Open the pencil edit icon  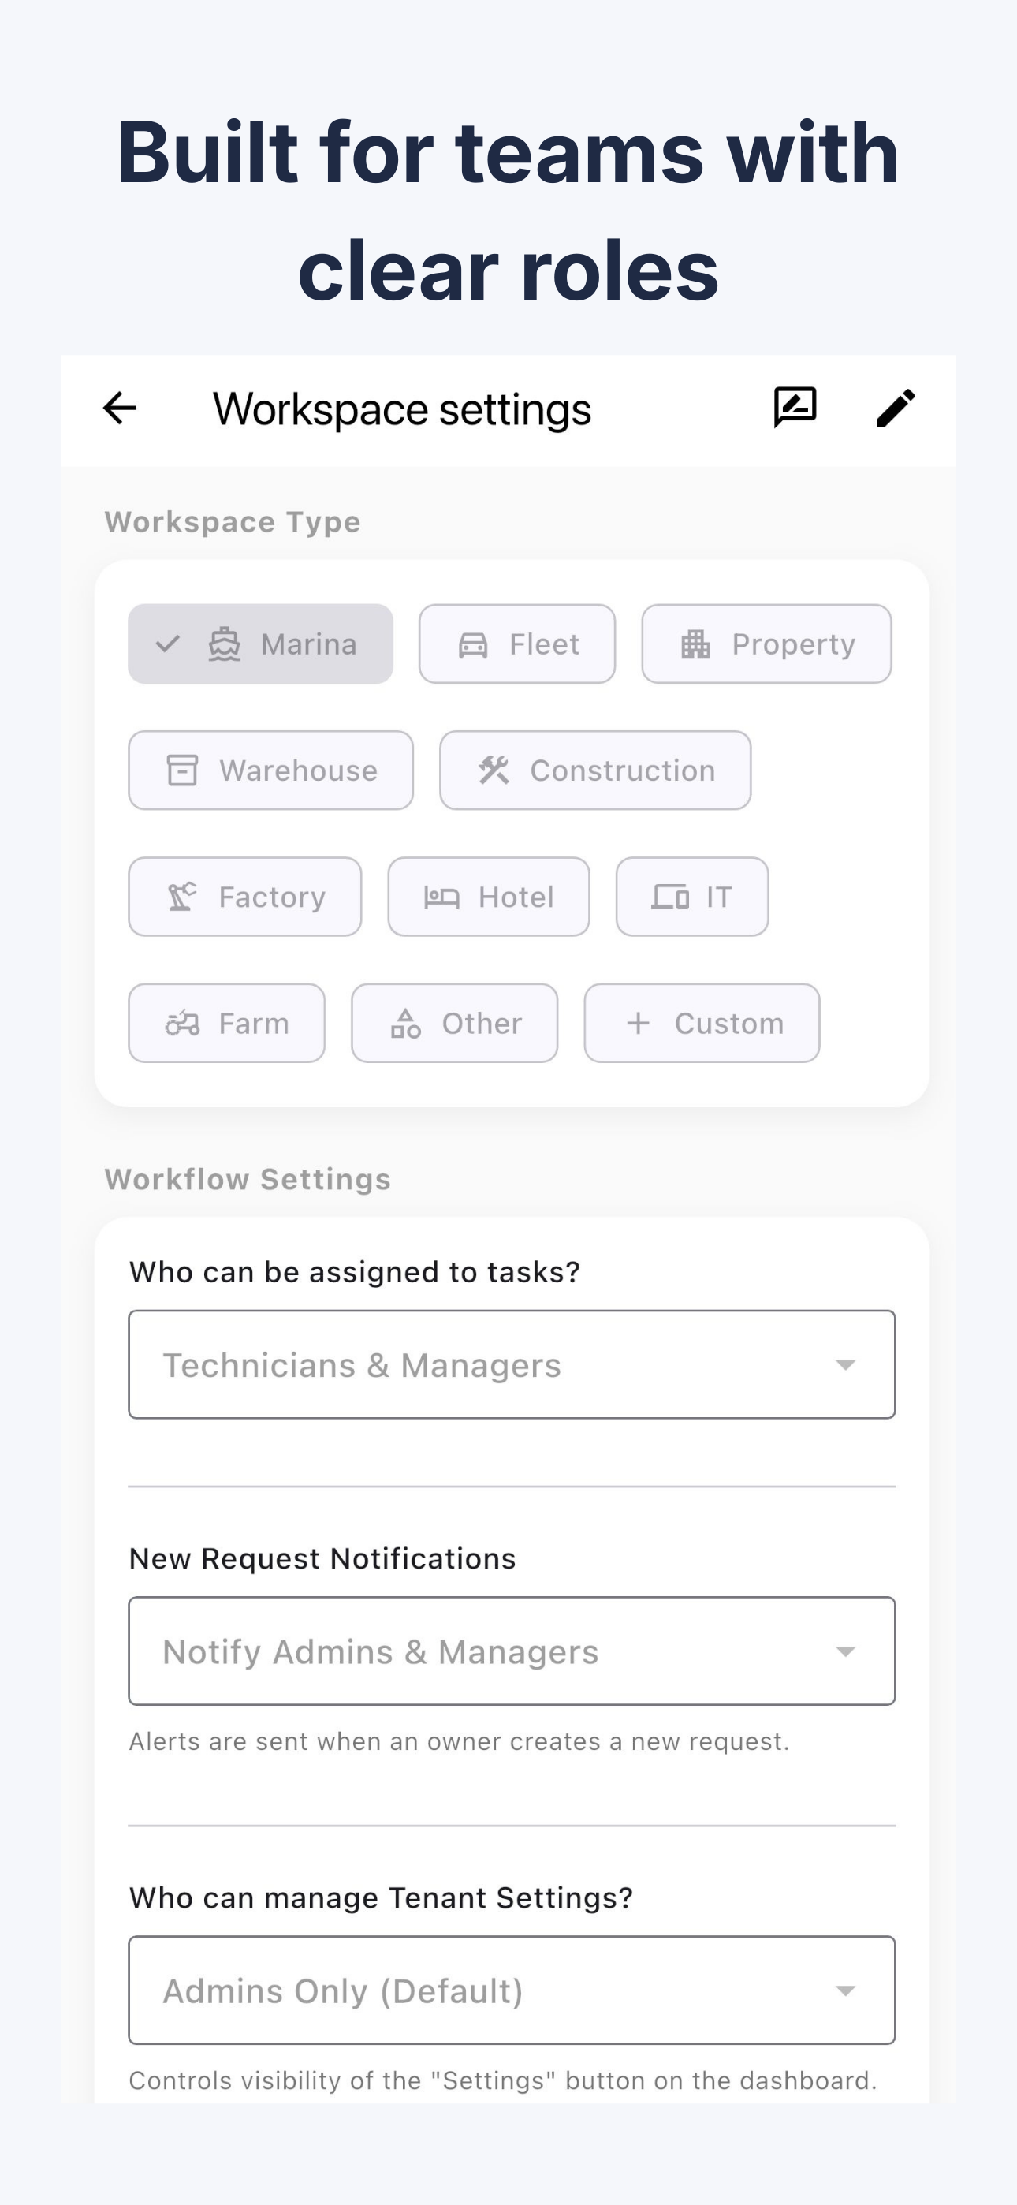click(896, 409)
